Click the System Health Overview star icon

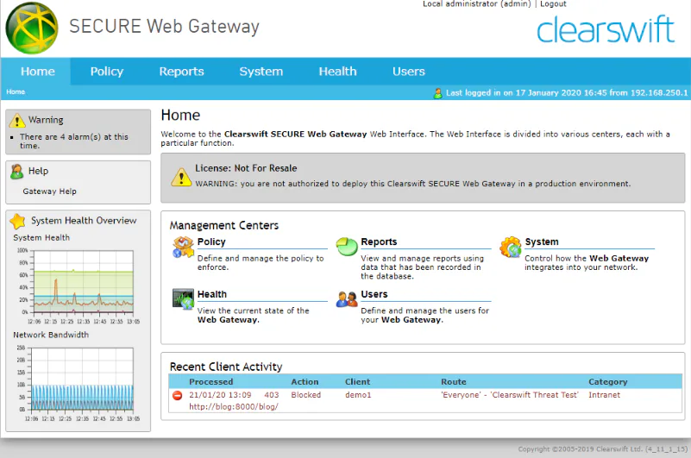coord(17,221)
